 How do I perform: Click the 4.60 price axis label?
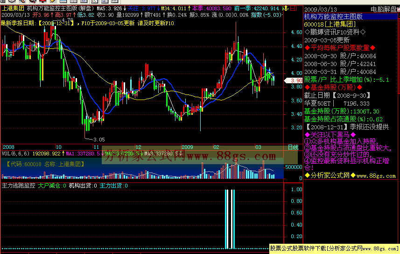pyautogui.click(x=296, y=32)
